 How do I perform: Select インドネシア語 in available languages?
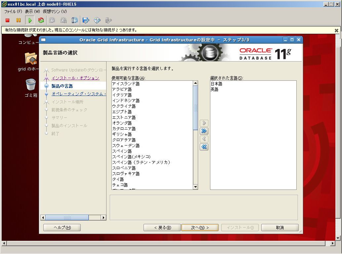pos(152,101)
